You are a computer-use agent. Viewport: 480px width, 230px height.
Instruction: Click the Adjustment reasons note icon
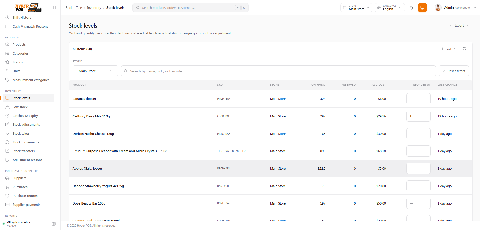[x=7, y=160]
